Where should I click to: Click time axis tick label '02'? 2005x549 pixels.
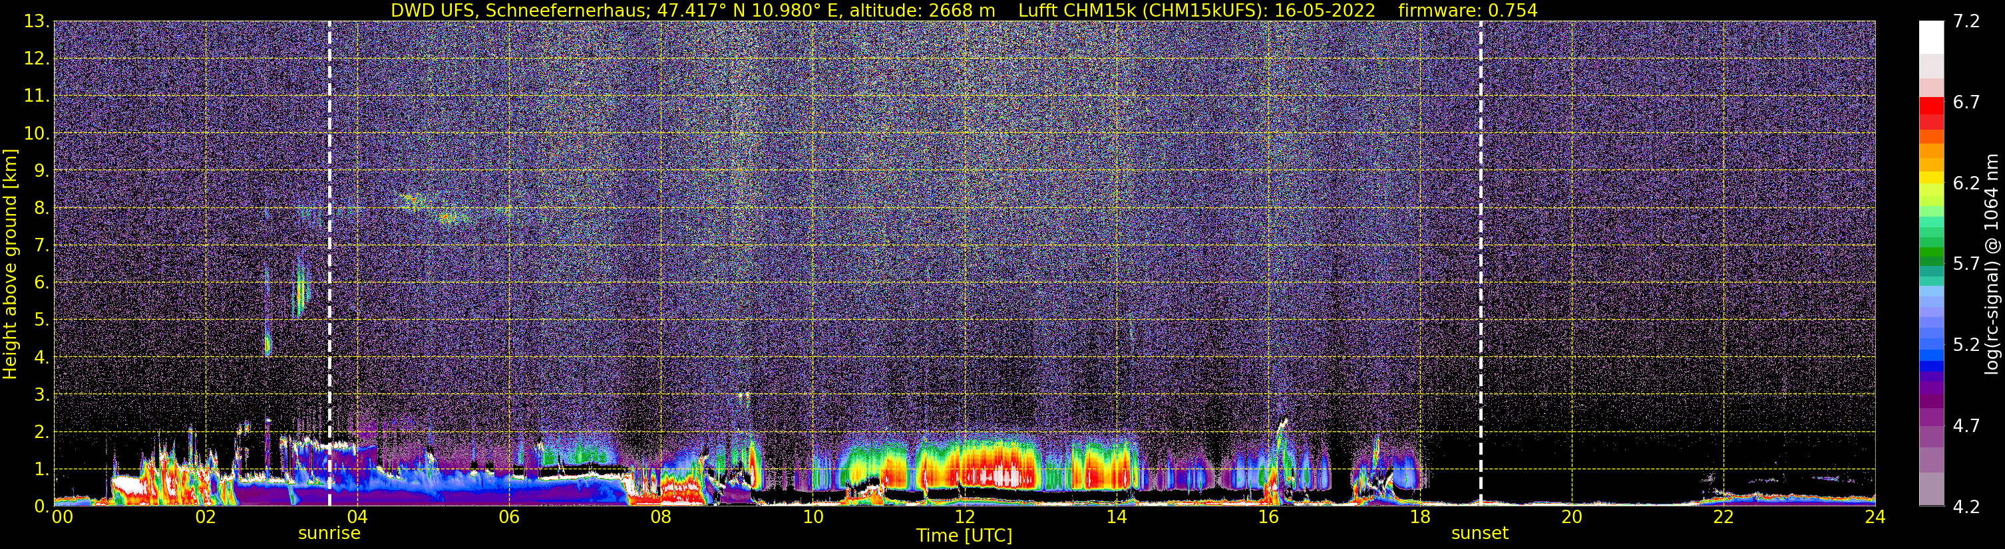[206, 517]
